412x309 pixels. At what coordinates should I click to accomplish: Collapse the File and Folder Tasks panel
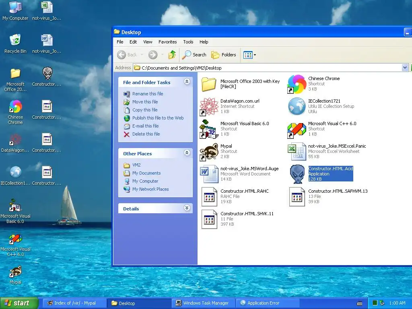[187, 82]
